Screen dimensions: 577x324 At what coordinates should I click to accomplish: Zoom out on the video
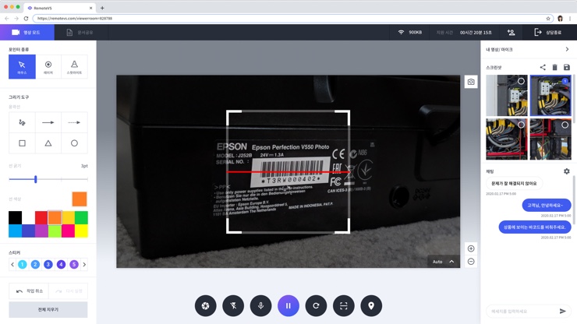[471, 262]
